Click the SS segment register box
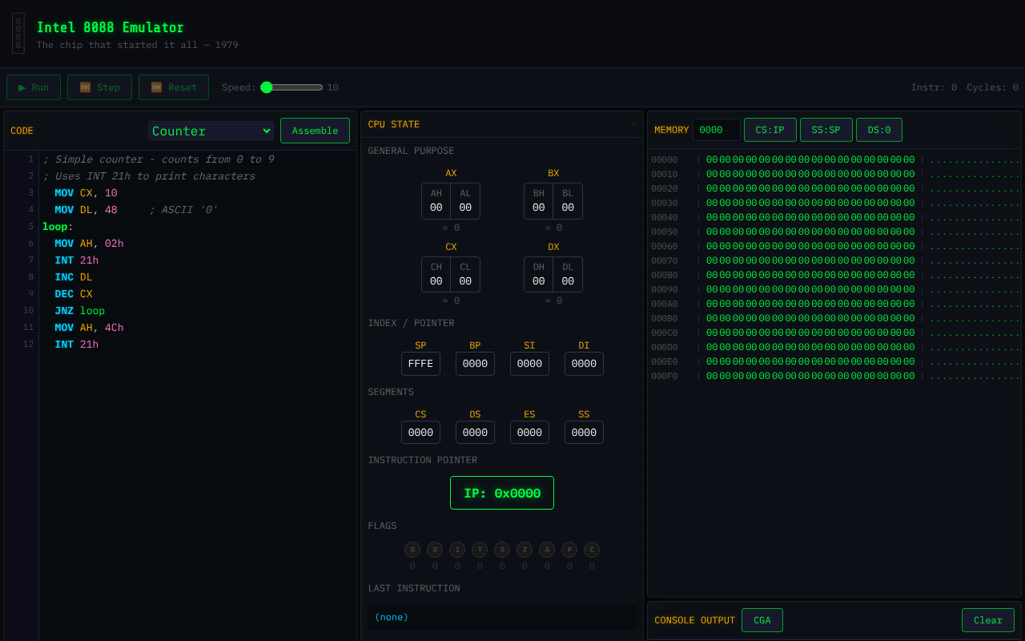The image size is (1025, 641). (x=584, y=433)
